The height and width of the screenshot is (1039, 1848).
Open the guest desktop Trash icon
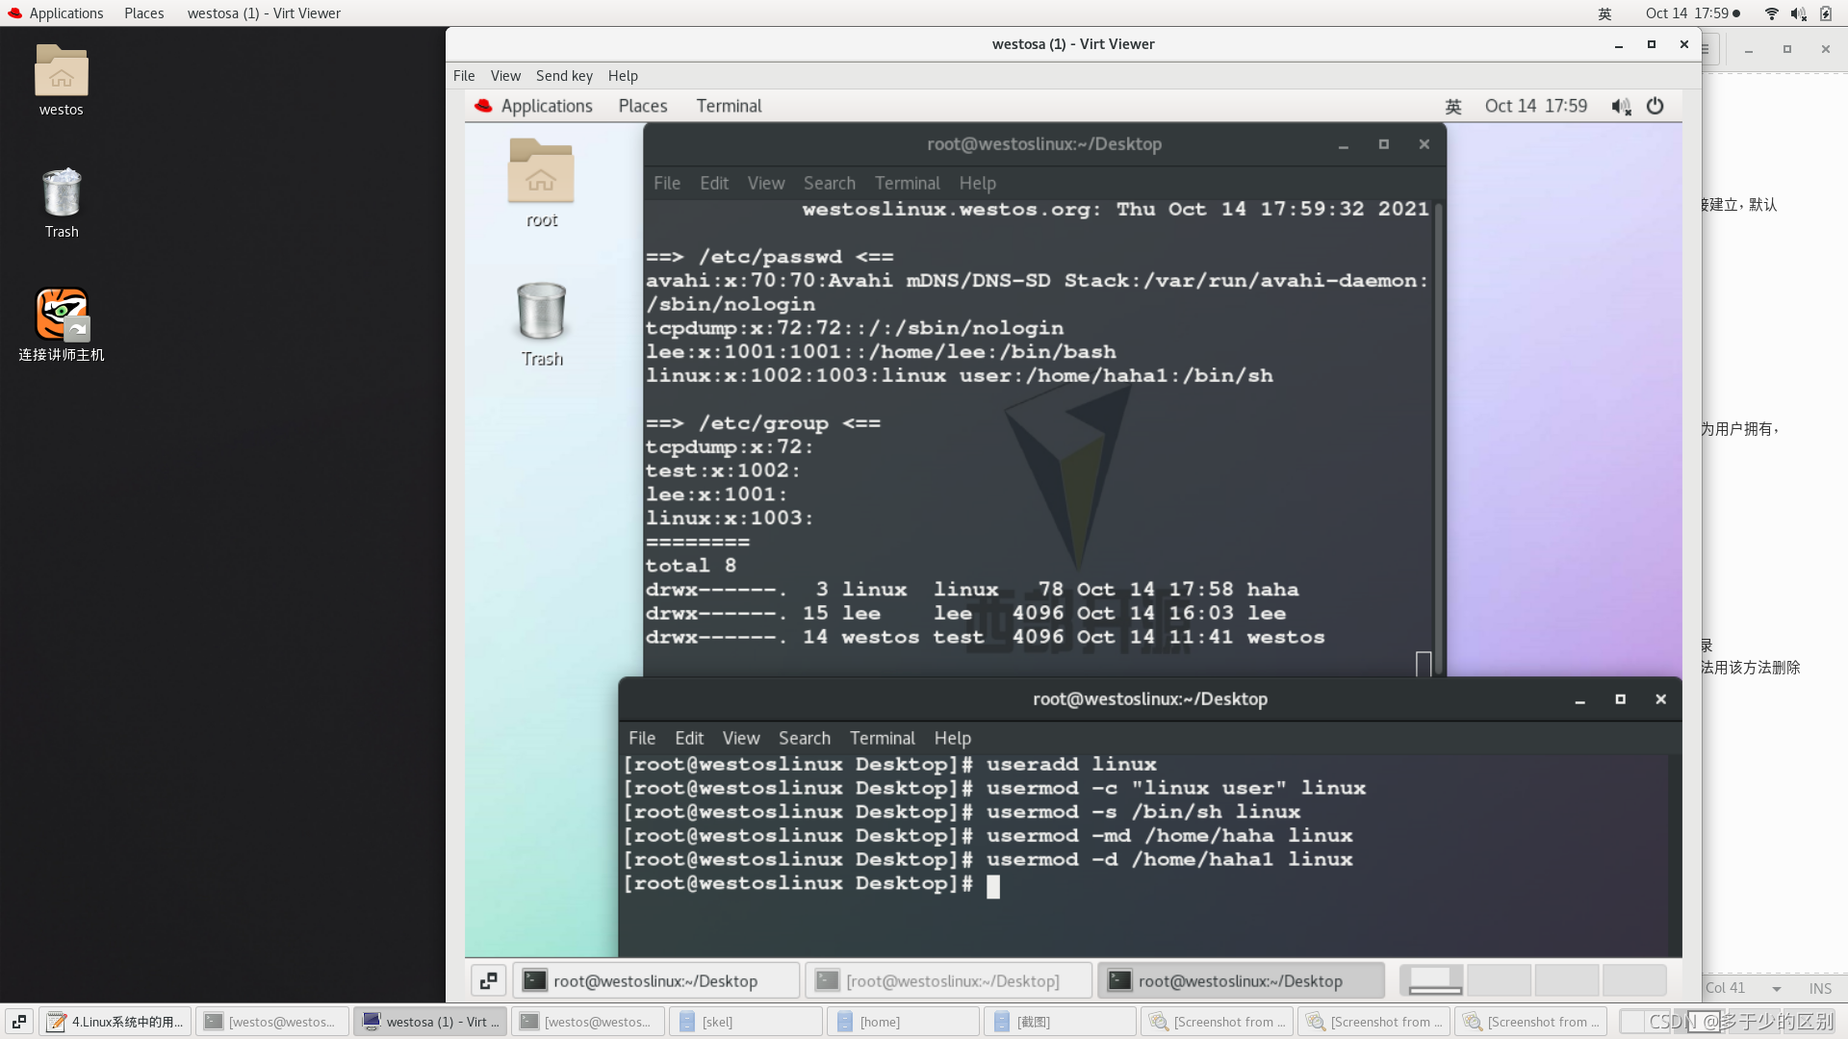[x=541, y=312]
